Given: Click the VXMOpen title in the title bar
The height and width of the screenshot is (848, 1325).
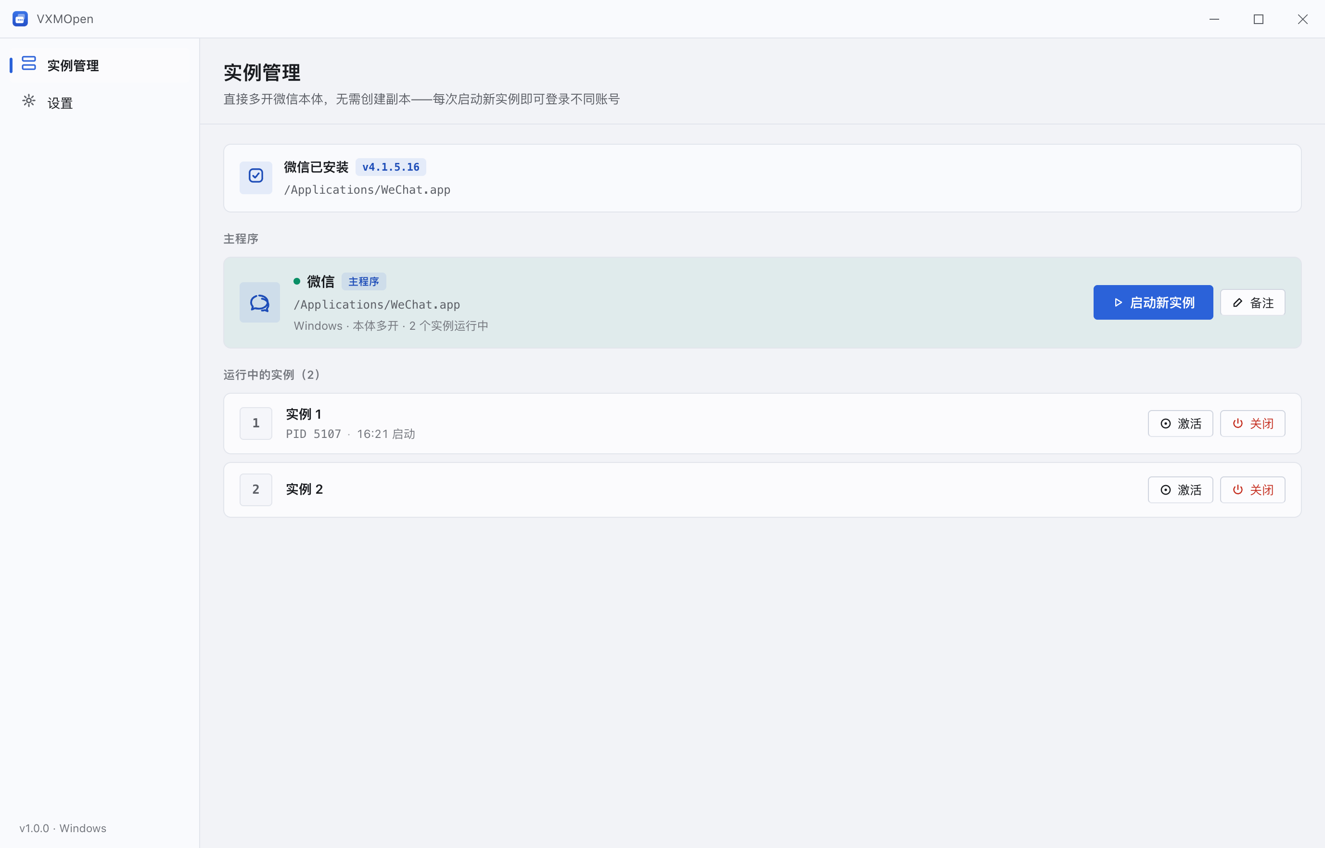Looking at the screenshot, I should click(65, 19).
